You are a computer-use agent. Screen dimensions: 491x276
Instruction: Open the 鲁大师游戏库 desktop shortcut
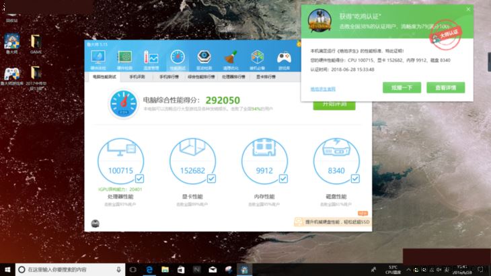pyautogui.click(x=12, y=76)
